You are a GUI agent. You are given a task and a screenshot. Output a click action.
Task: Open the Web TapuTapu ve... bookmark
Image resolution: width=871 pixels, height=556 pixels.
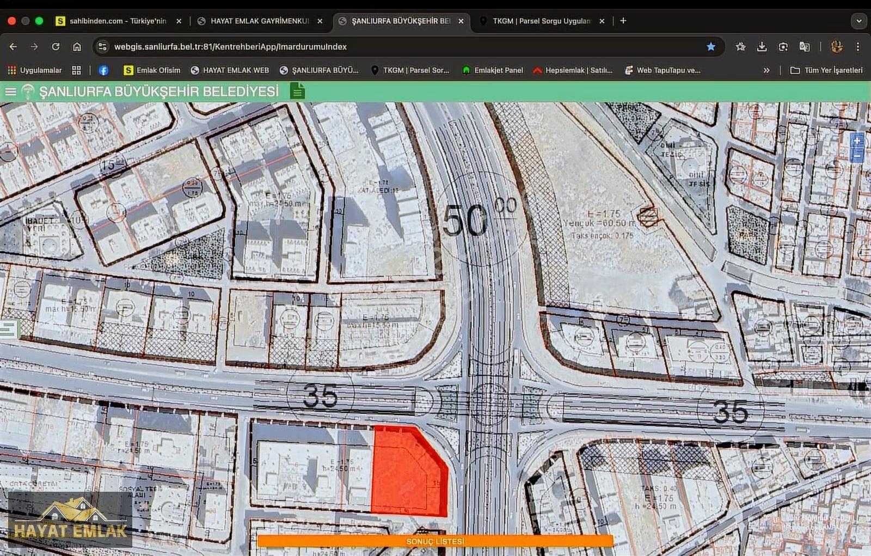(x=663, y=70)
